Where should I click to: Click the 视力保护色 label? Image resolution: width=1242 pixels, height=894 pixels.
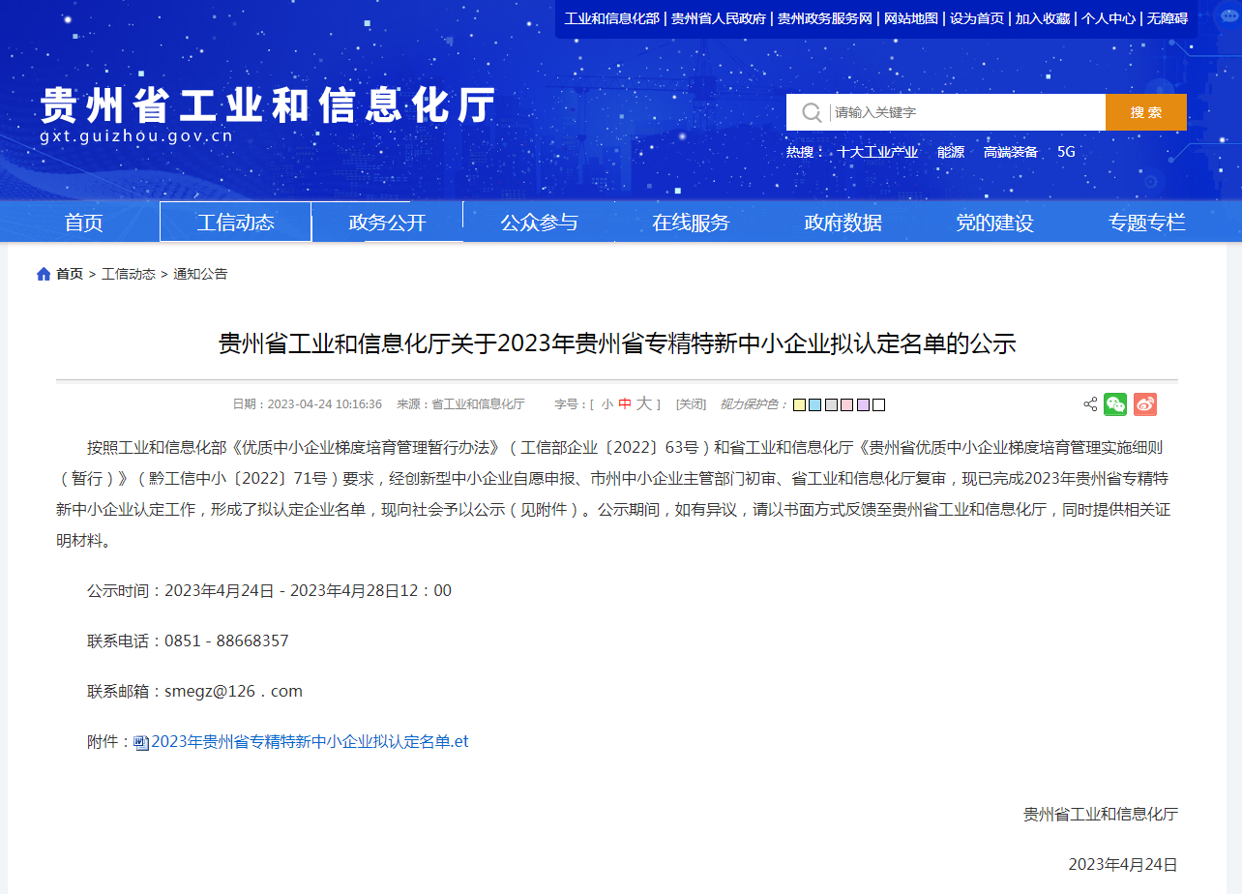754,404
